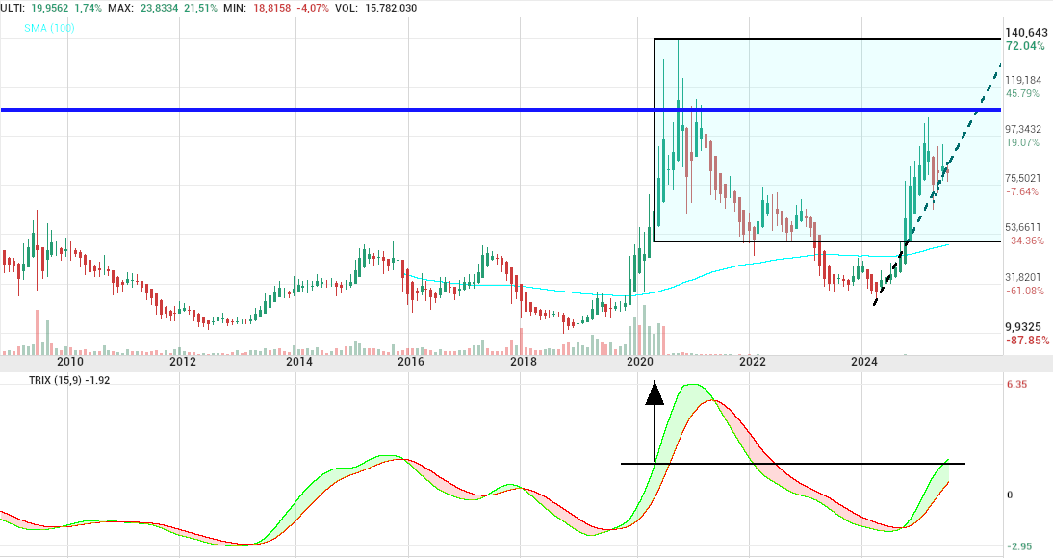The image size is (1053, 558).
Task: Click the ULTI last price value 19,9562
Action: pos(50,8)
